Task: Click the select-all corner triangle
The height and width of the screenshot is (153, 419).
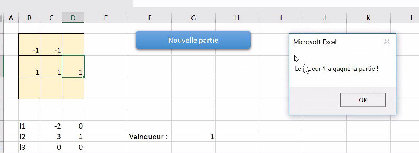Action: [x=2, y=18]
